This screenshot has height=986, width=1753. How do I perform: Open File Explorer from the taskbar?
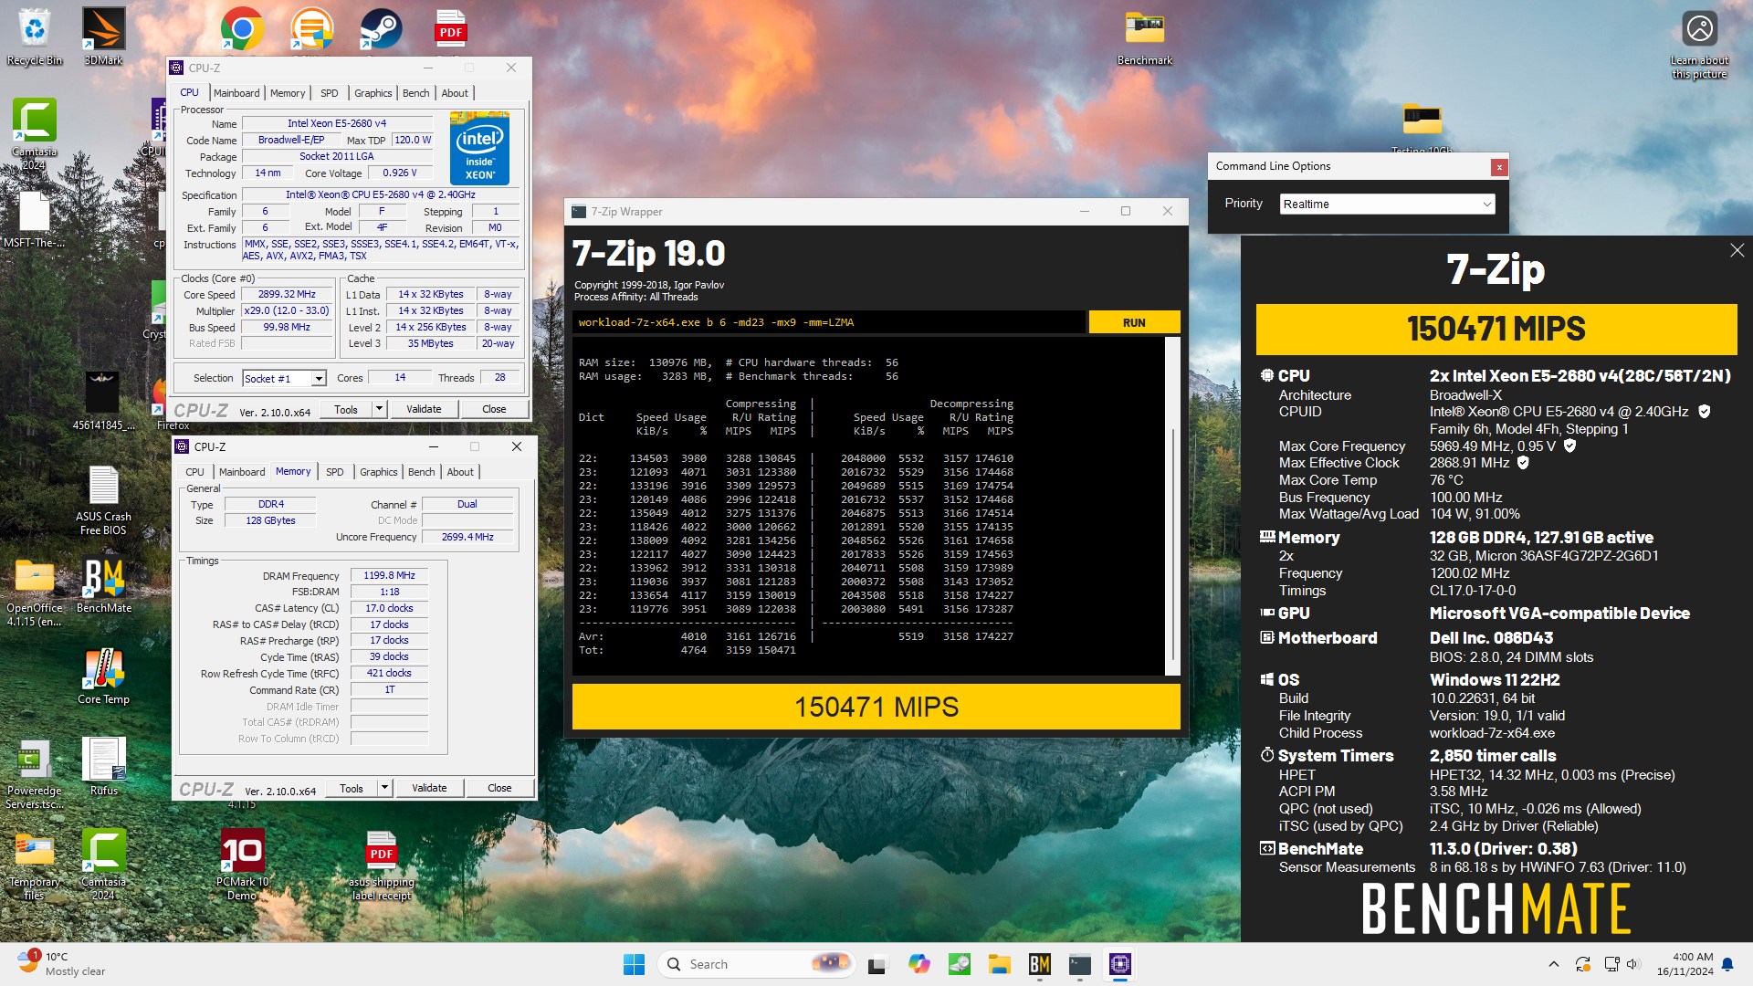pos(999,964)
